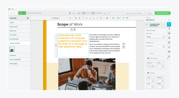Screen dimensions: 179x98
Task: Toggle bold formatting in the toolbar
Action: point(80,18)
